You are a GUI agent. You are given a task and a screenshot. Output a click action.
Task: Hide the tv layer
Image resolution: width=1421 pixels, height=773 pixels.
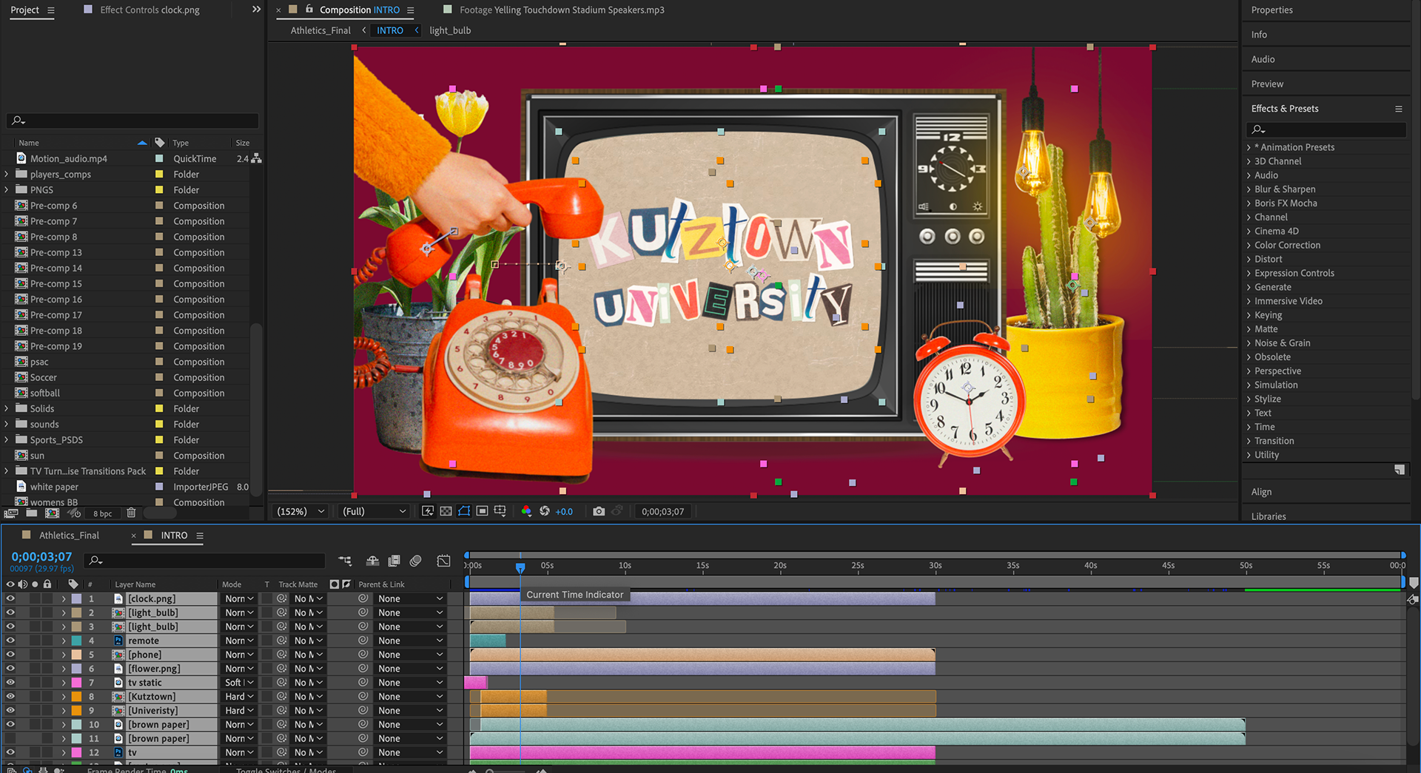pos(10,752)
